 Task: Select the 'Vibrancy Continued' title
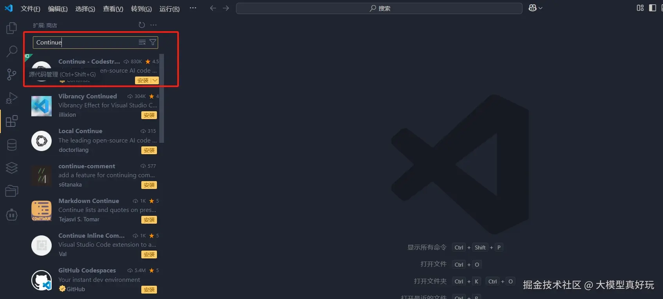88,96
